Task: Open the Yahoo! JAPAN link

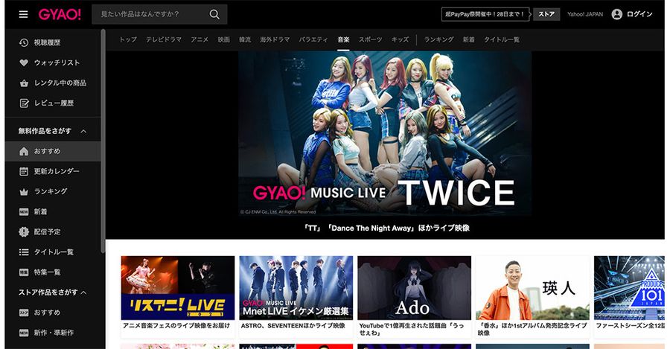Action: pos(585,14)
